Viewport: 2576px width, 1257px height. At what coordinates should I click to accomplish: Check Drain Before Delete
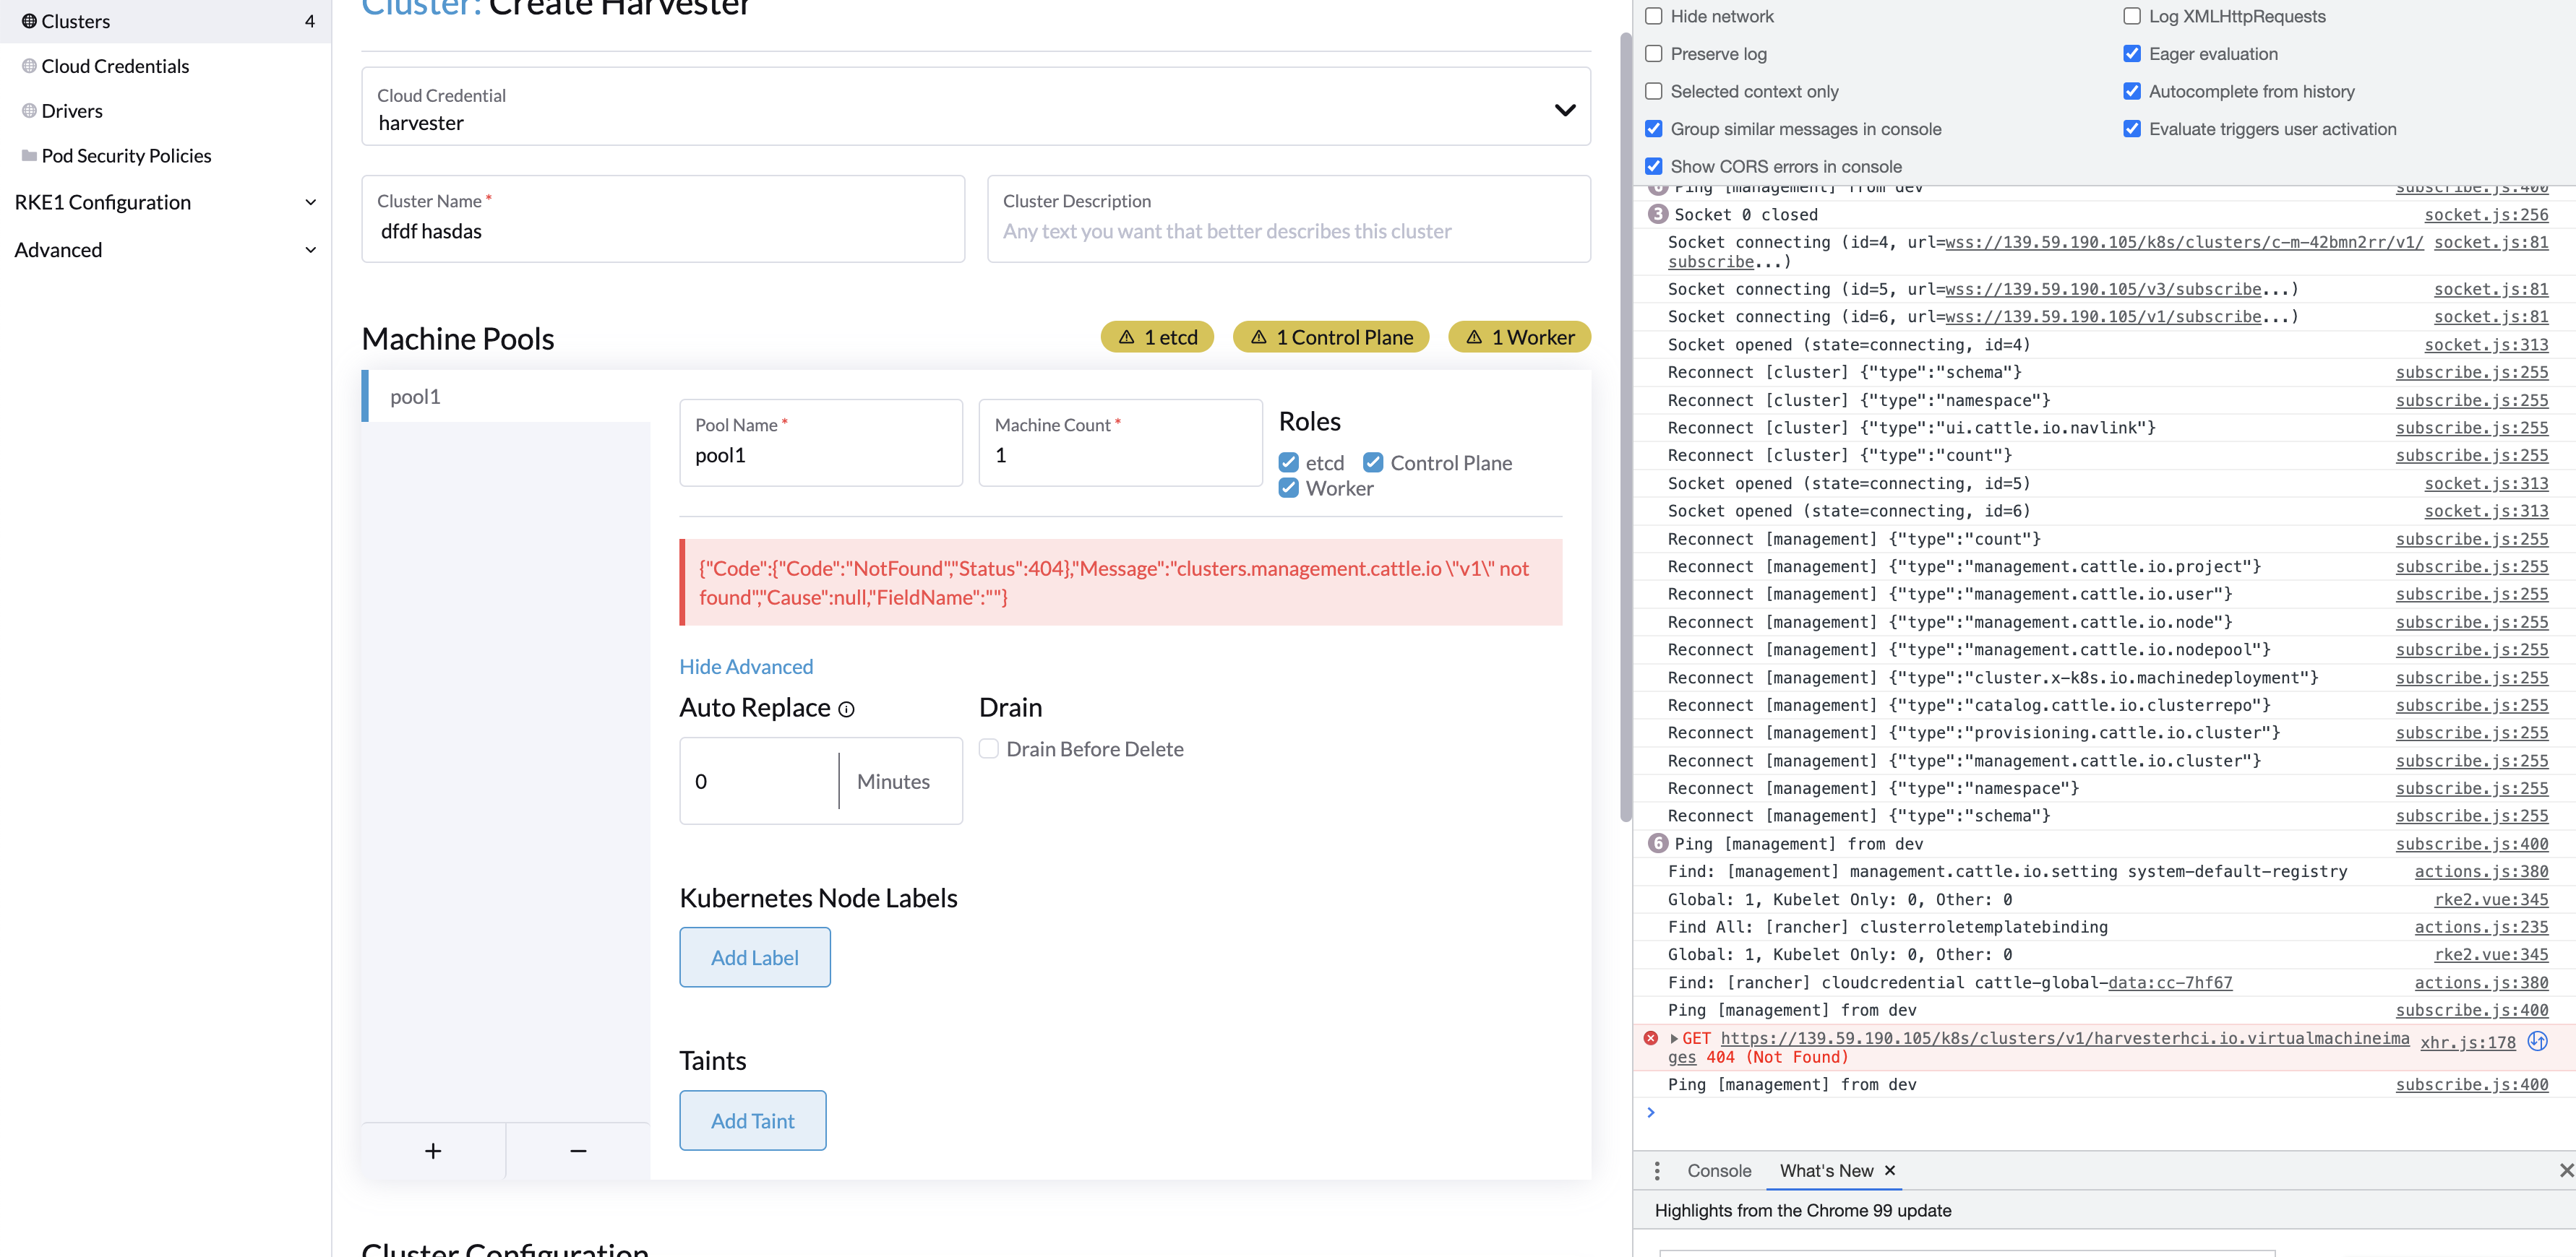click(988, 748)
